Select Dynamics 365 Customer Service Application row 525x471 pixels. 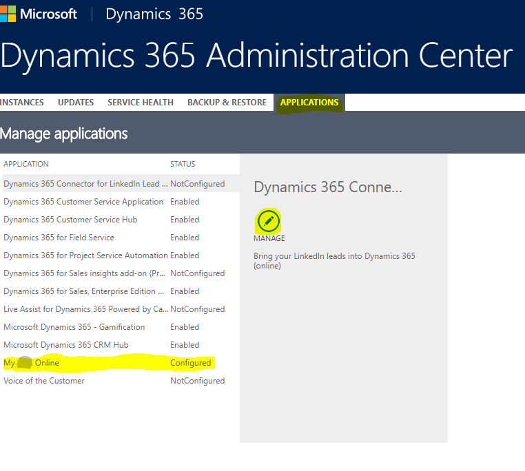pos(121,202)
